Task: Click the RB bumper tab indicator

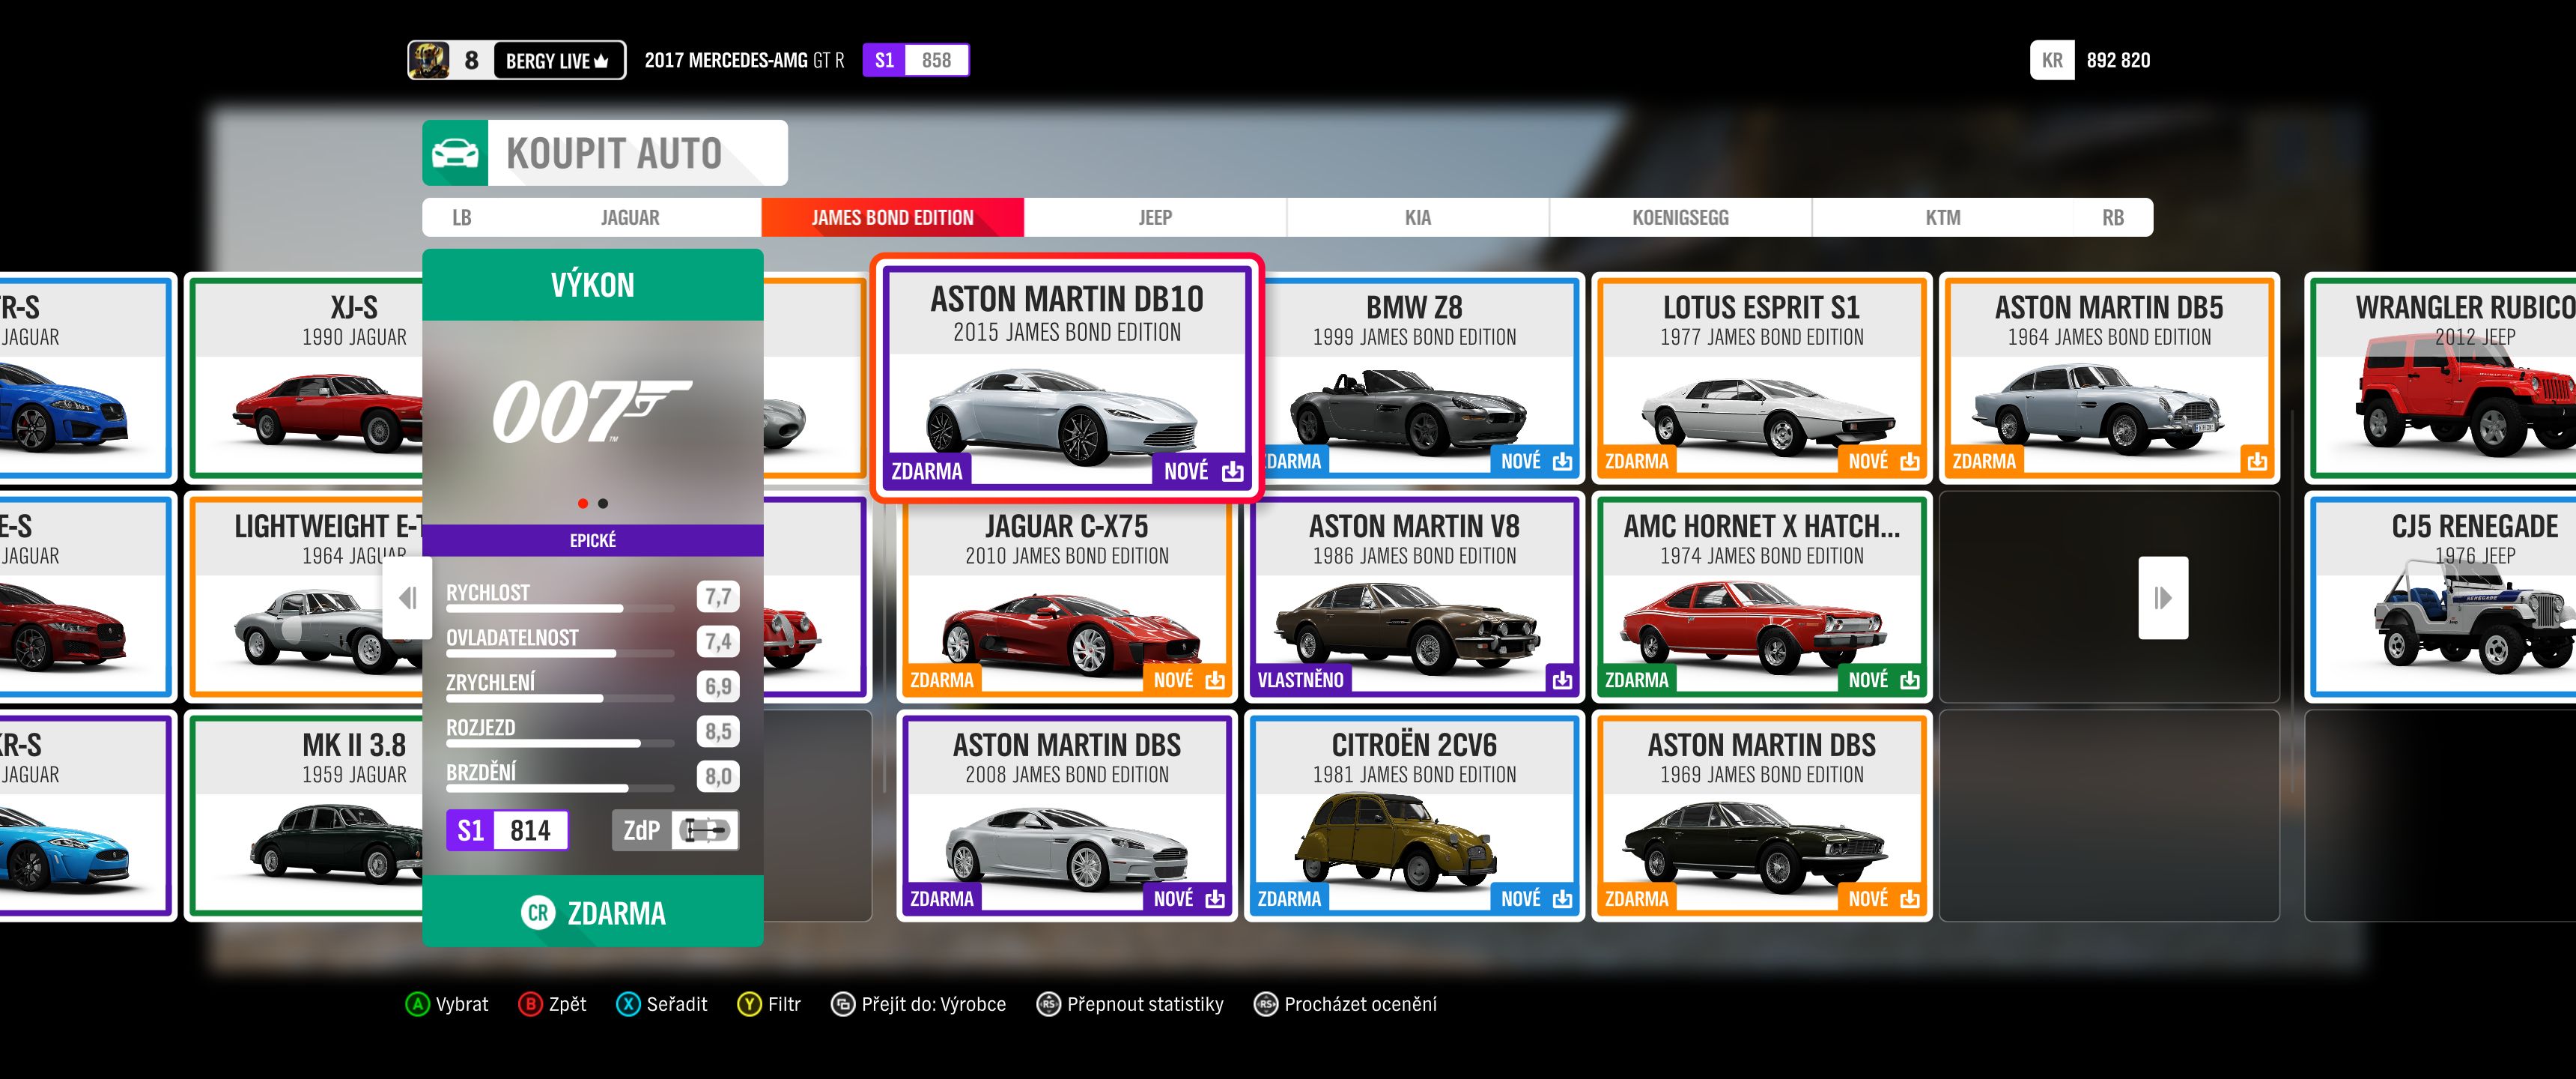Action: (x=2112, y=218)
